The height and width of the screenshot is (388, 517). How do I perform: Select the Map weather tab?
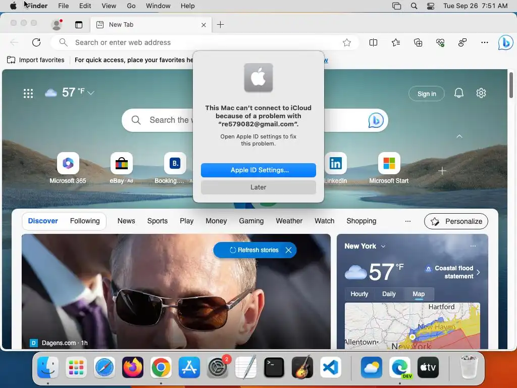[x=419, y=294]
